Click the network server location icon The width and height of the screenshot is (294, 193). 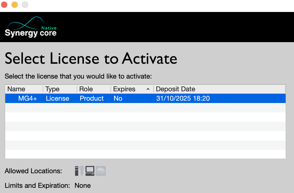(77, 171)
